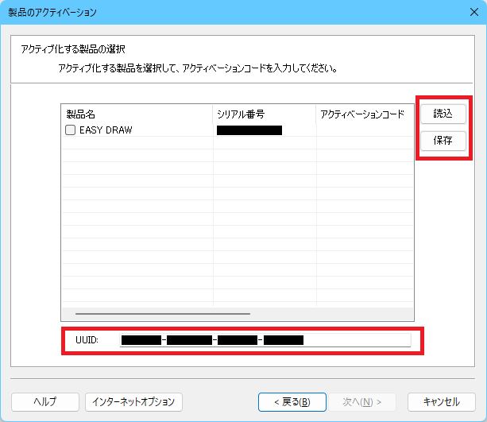Image resolution: width=487 pixels, height=422 pixels.
Task: Click the serial number cell of EASY DRAW
Action: pos(265,130)
